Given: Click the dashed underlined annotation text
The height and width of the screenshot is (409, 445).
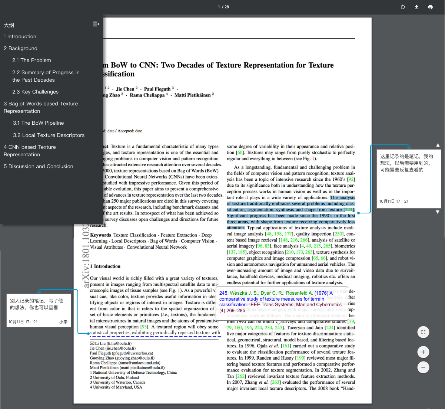Looking at the screenshot, I should click(155, 333).
